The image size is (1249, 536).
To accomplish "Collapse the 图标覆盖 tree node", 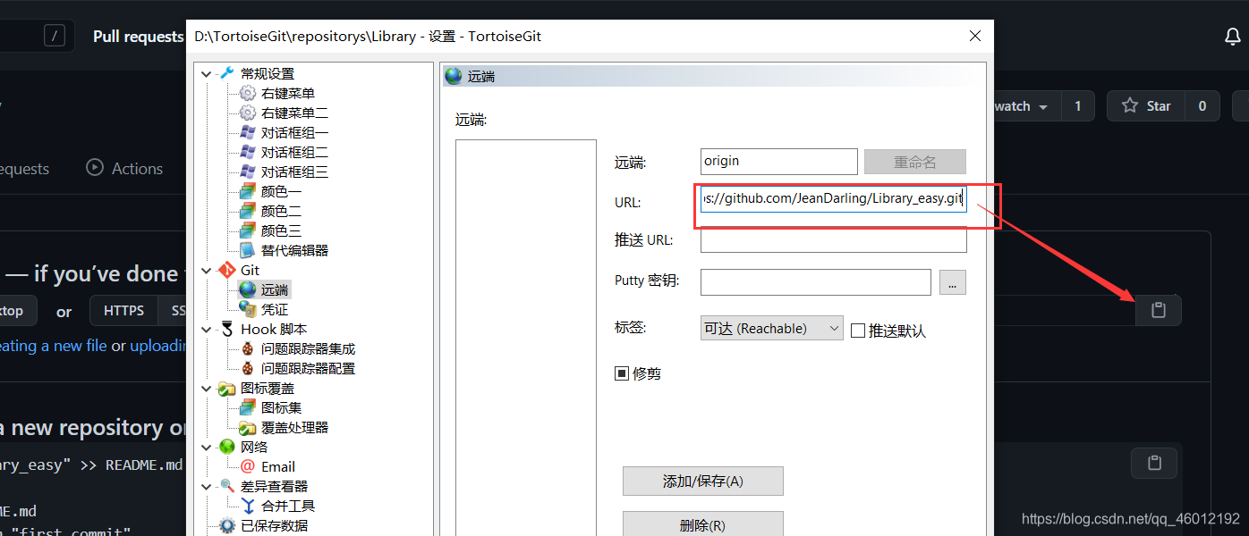I will click(207, 388).
